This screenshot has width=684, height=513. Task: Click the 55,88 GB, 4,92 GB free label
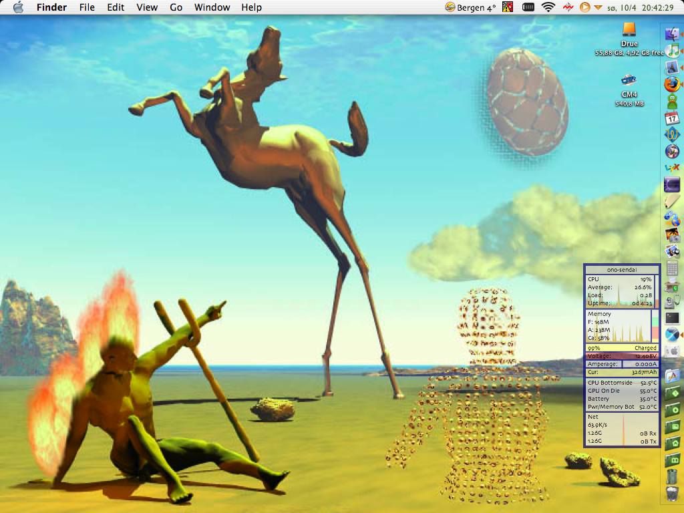(x=629, y=53)
